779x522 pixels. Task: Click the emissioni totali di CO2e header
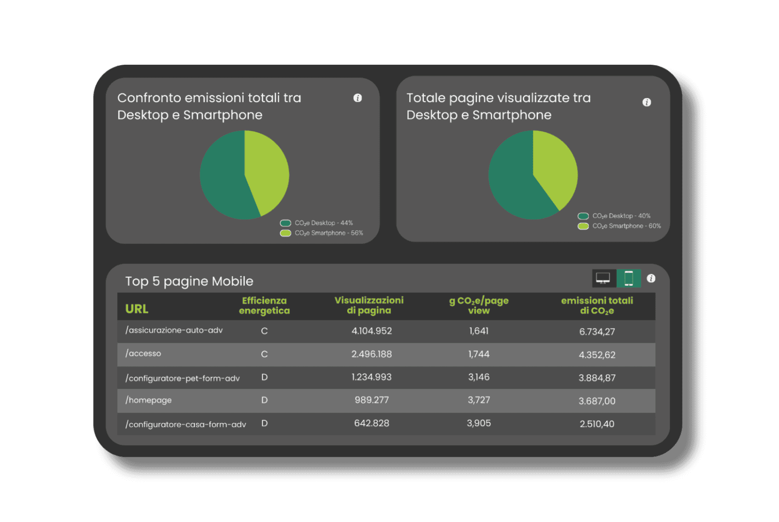(596, 306)
